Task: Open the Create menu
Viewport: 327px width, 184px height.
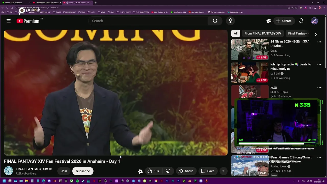Action: click(x=284, y=21)
